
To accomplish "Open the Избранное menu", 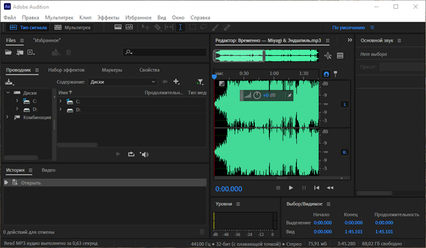I will (138, 18).
